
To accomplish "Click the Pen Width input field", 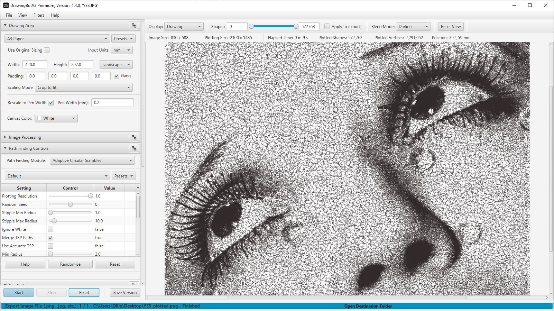I will tap(112, 103).
